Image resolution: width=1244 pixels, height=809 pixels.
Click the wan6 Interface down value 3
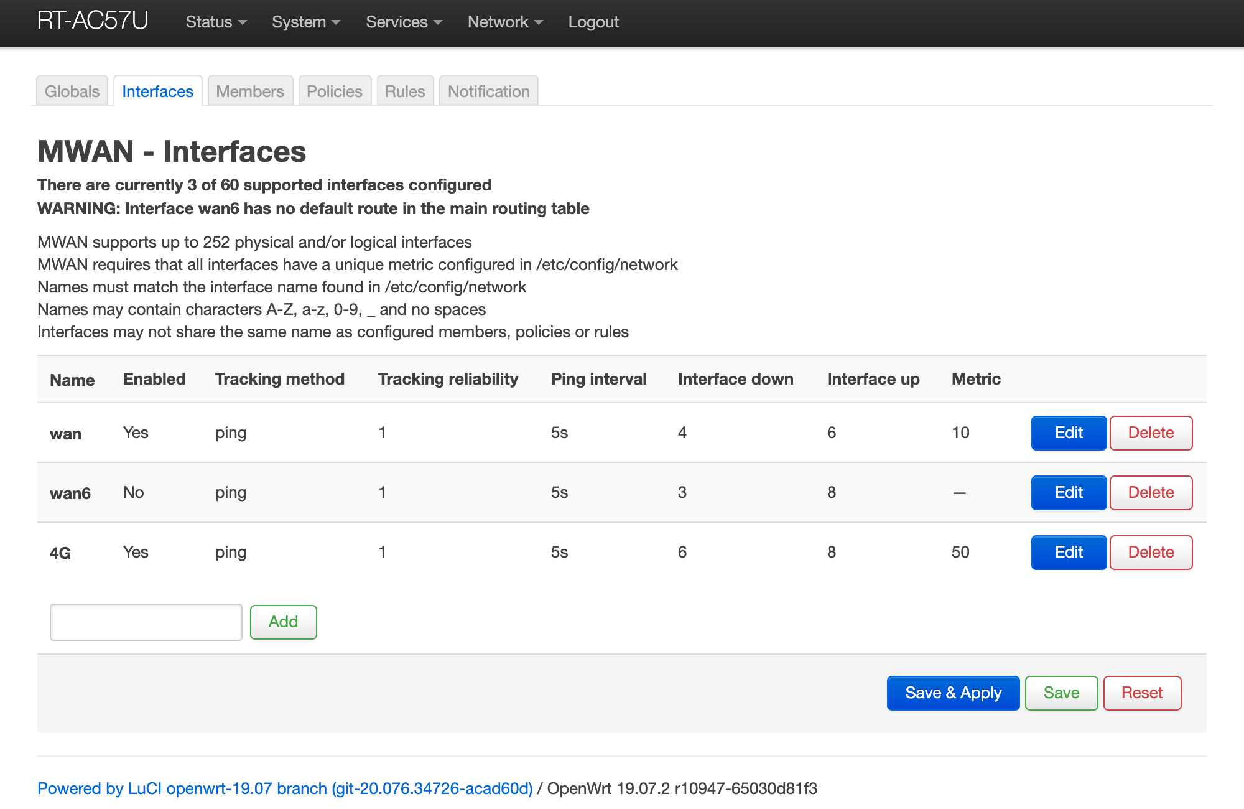[x=682, y=492]
